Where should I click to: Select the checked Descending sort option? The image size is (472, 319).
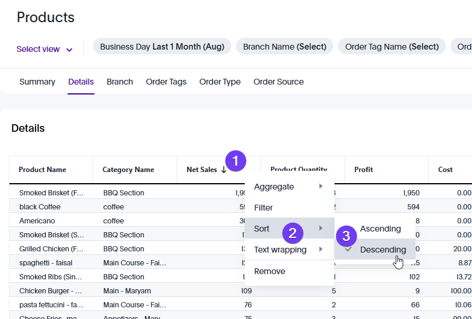coord(382,250)
